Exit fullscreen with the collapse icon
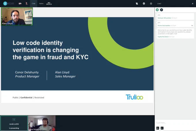This screenshot has width=196, height=131. point(151,3)
